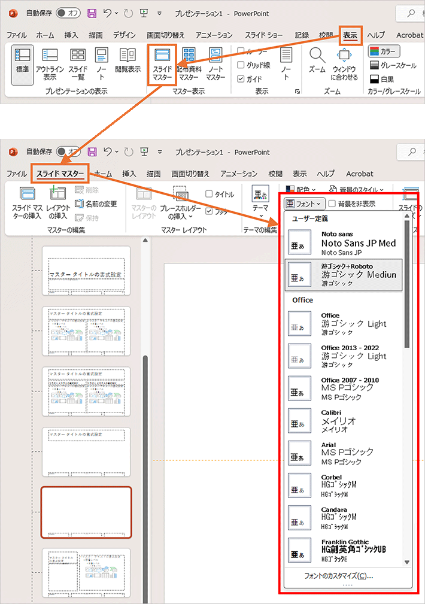Open テーマ dropdown
The height and width of the screenshot is (604, 425).
[x=260, y=202]
